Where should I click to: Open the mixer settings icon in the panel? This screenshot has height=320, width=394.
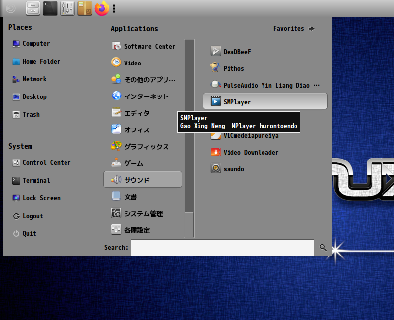(67, 8)
